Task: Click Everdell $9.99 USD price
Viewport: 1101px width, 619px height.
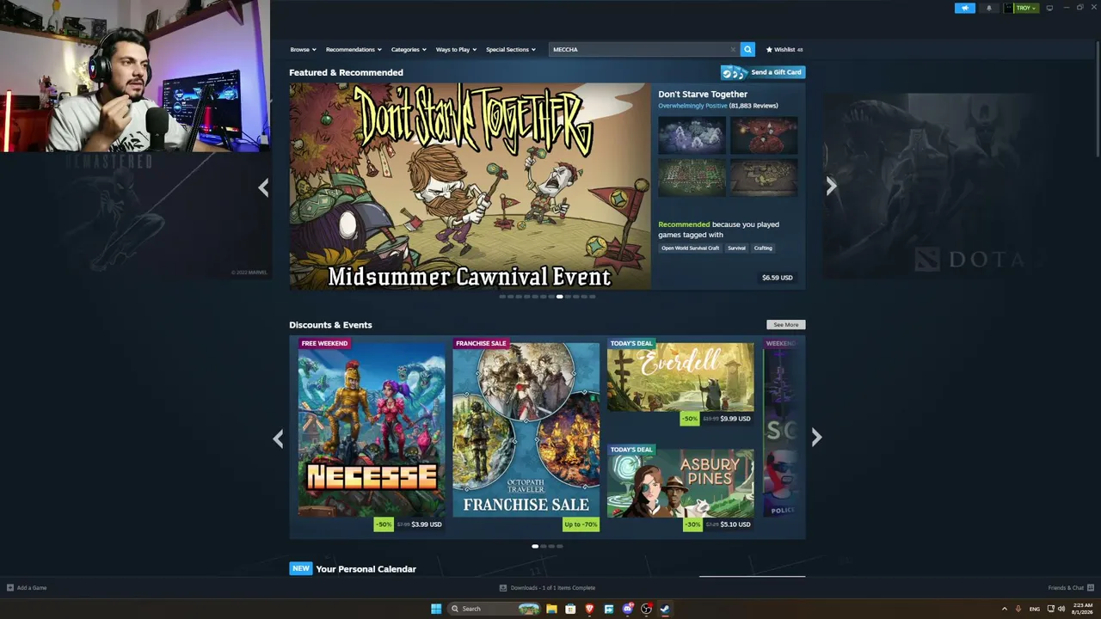Action: pyautogui.click(x=735, y=419)
